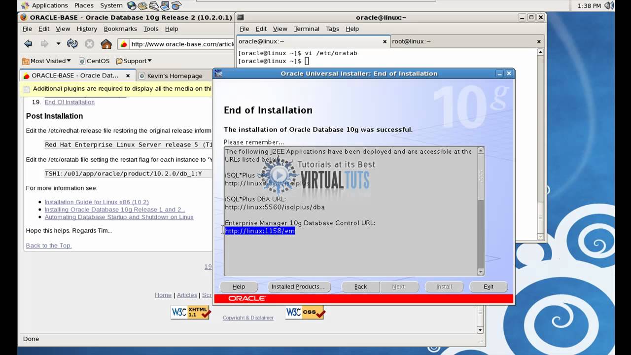631x355 pixels.
Task: Click the volume speaker icon in panel
Action: click(609, 5)
